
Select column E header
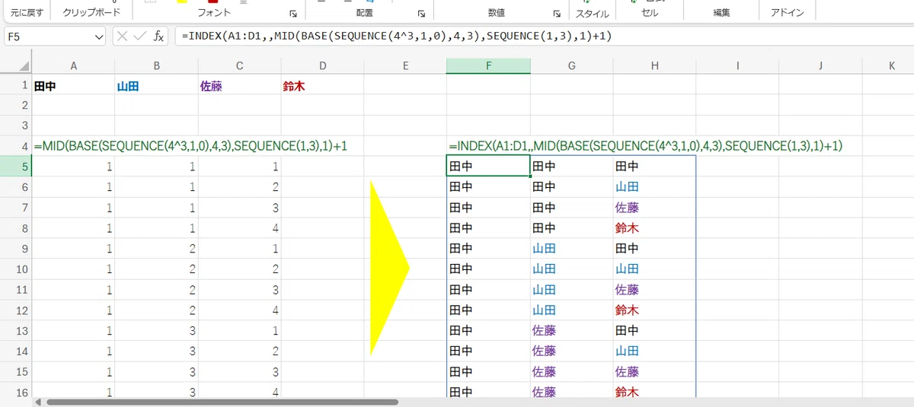pyautogui.click(x=405, y=66)
